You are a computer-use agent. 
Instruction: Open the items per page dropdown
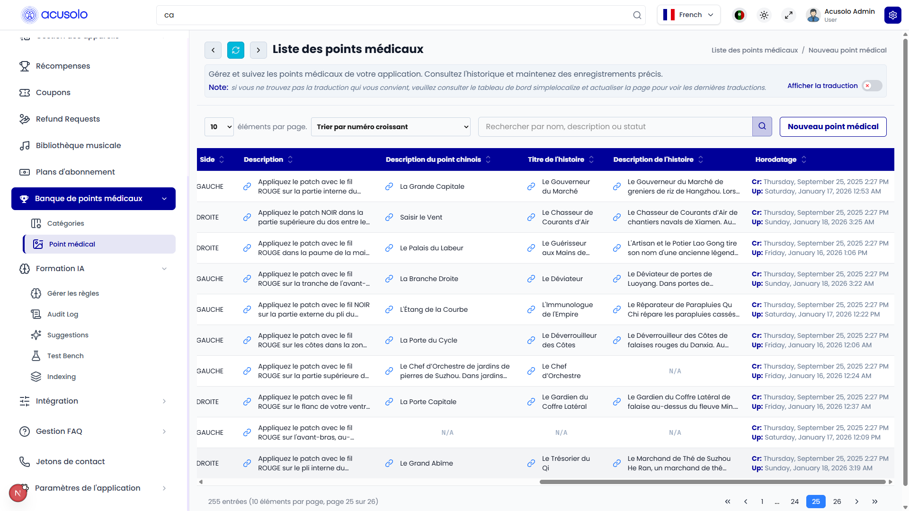[x=219, y=126]
